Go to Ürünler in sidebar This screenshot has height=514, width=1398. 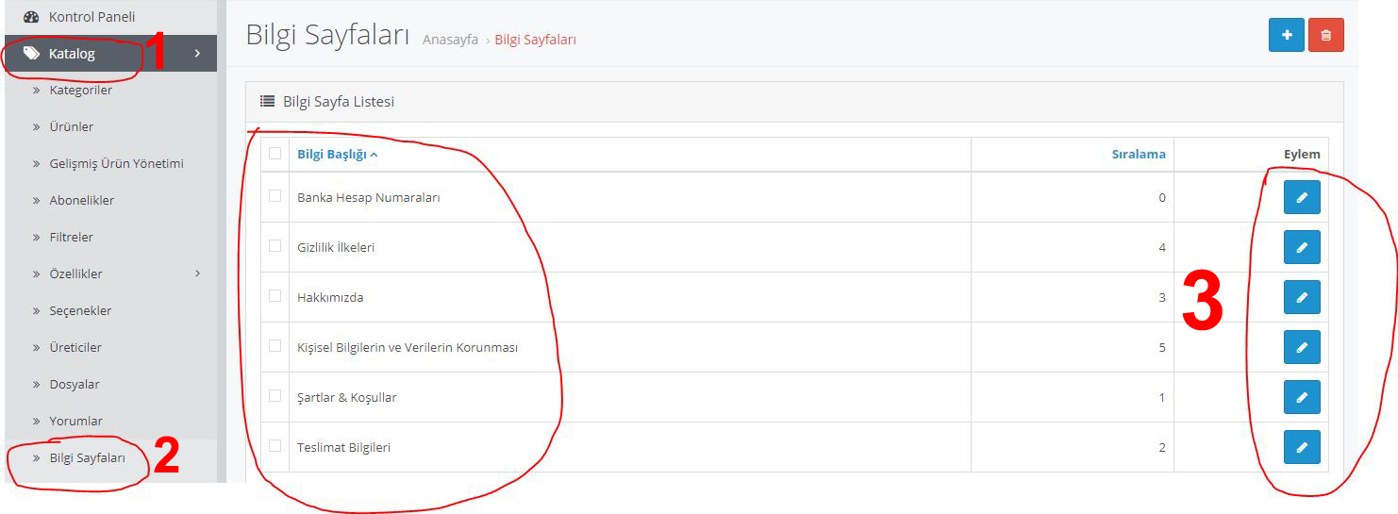point(71,126)
